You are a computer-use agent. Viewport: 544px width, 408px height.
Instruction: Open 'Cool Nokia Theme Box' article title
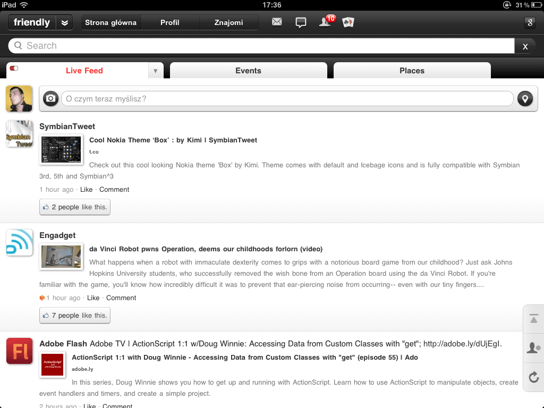coord(173,140)
